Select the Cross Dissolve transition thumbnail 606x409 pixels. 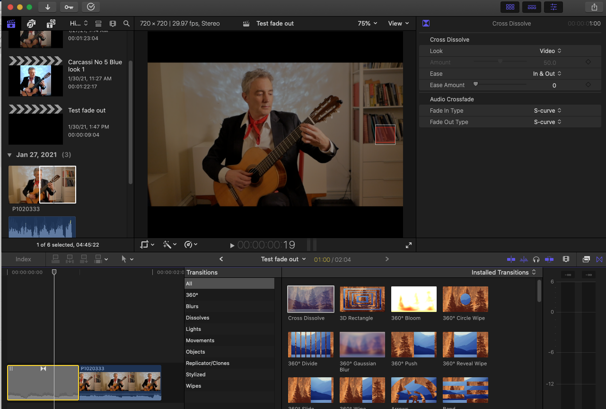(x=311, y=299)
